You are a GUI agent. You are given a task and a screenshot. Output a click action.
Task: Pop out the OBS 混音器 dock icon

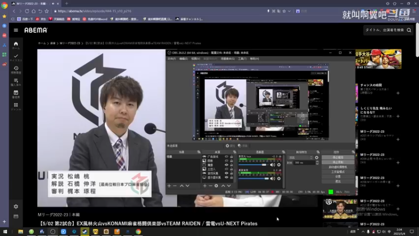click(x=283, y=152)
